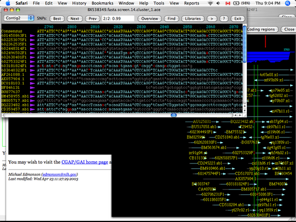Click the scroll down arrow of alignment view
The height and width of the screenshot is (222, 296).
(x=245, y=111)
